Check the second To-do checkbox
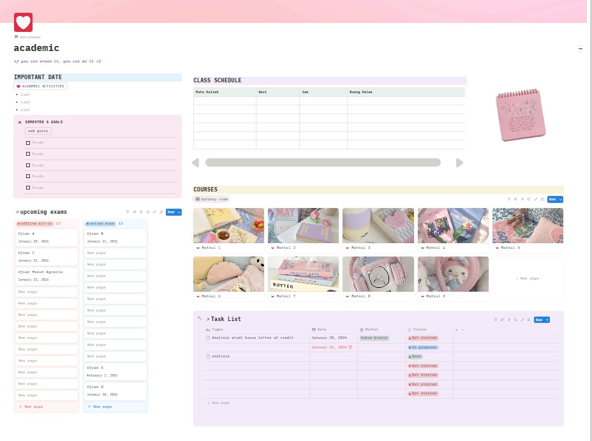The width and height of the screenshot is (592, 441). point(28,154)
